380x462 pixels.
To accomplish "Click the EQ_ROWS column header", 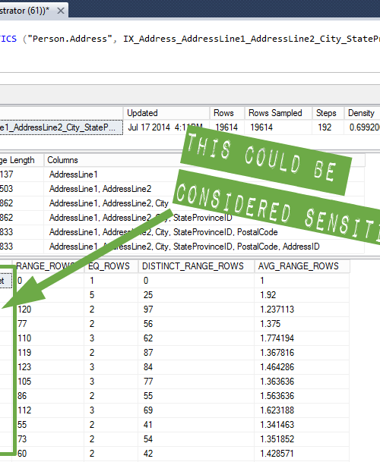I will 111,266.
